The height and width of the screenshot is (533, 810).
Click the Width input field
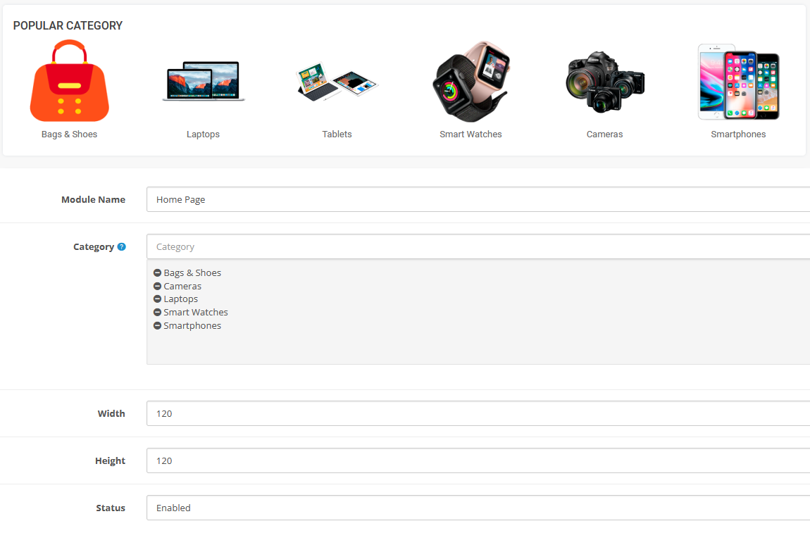tap(478, 413)
